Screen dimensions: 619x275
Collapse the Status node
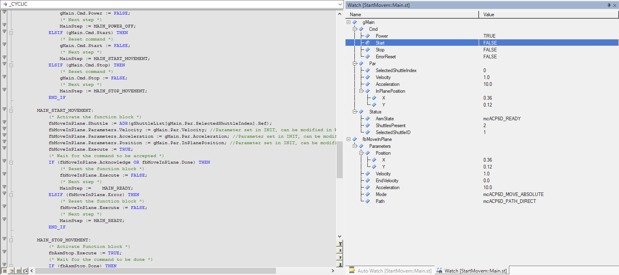point(355,112)
